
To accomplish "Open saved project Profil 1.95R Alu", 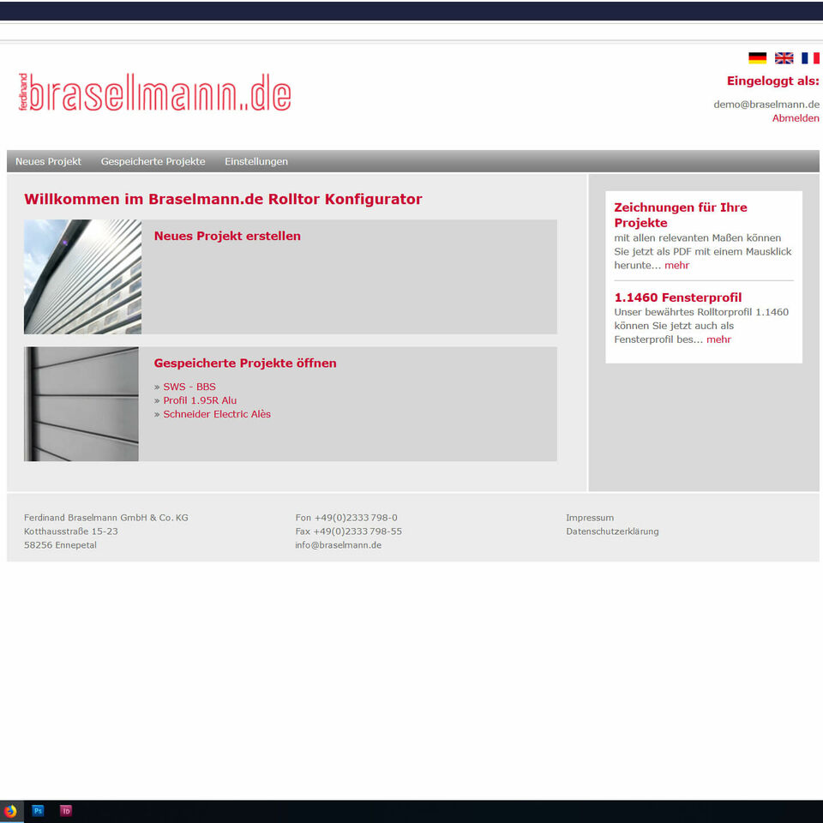I will 200,400.
